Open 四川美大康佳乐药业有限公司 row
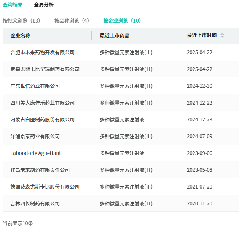Image resolution: width=239 pixels, height=229 pixels. [x=43, y=103]
